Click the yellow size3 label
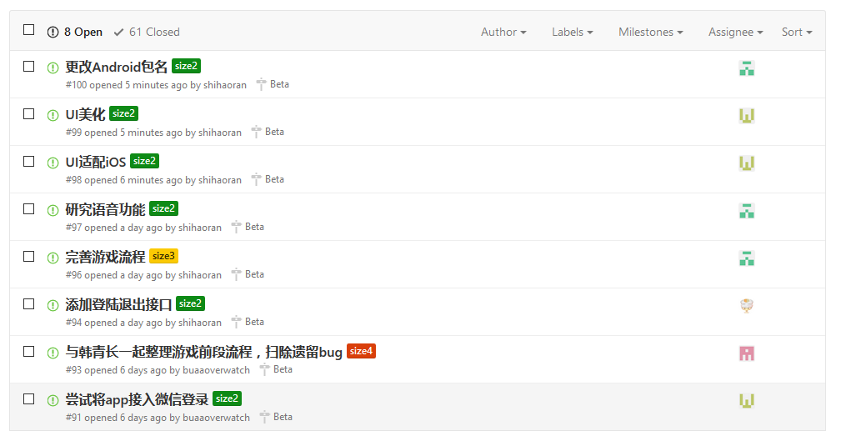 pos(163,256)
